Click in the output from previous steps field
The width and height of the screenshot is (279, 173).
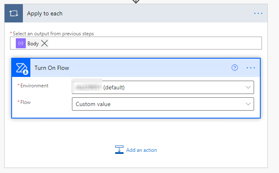click(x=136, y=43)
